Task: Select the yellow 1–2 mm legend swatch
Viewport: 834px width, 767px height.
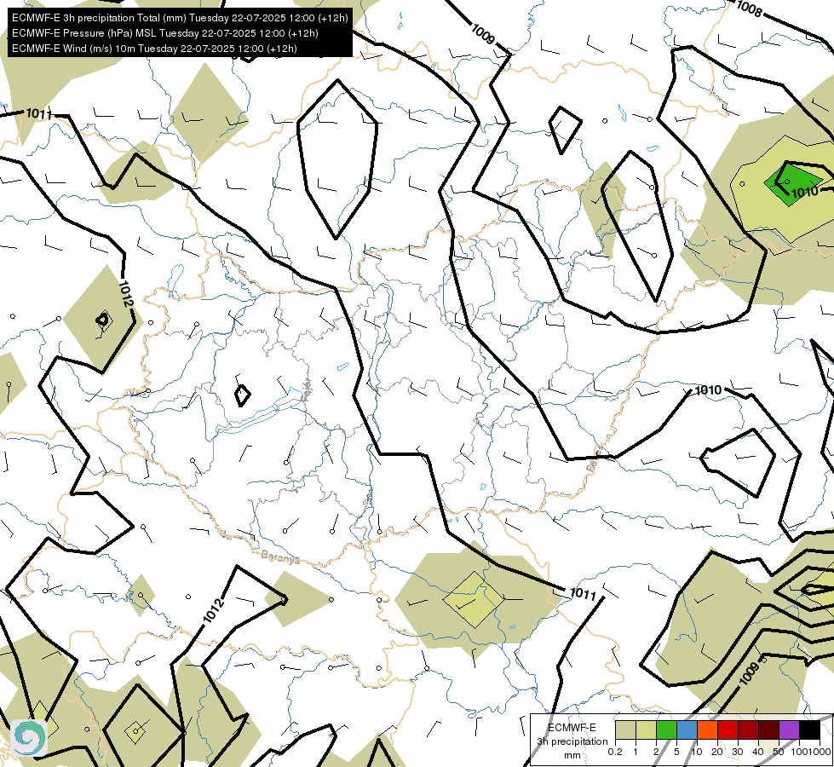Action: [646, 730]
